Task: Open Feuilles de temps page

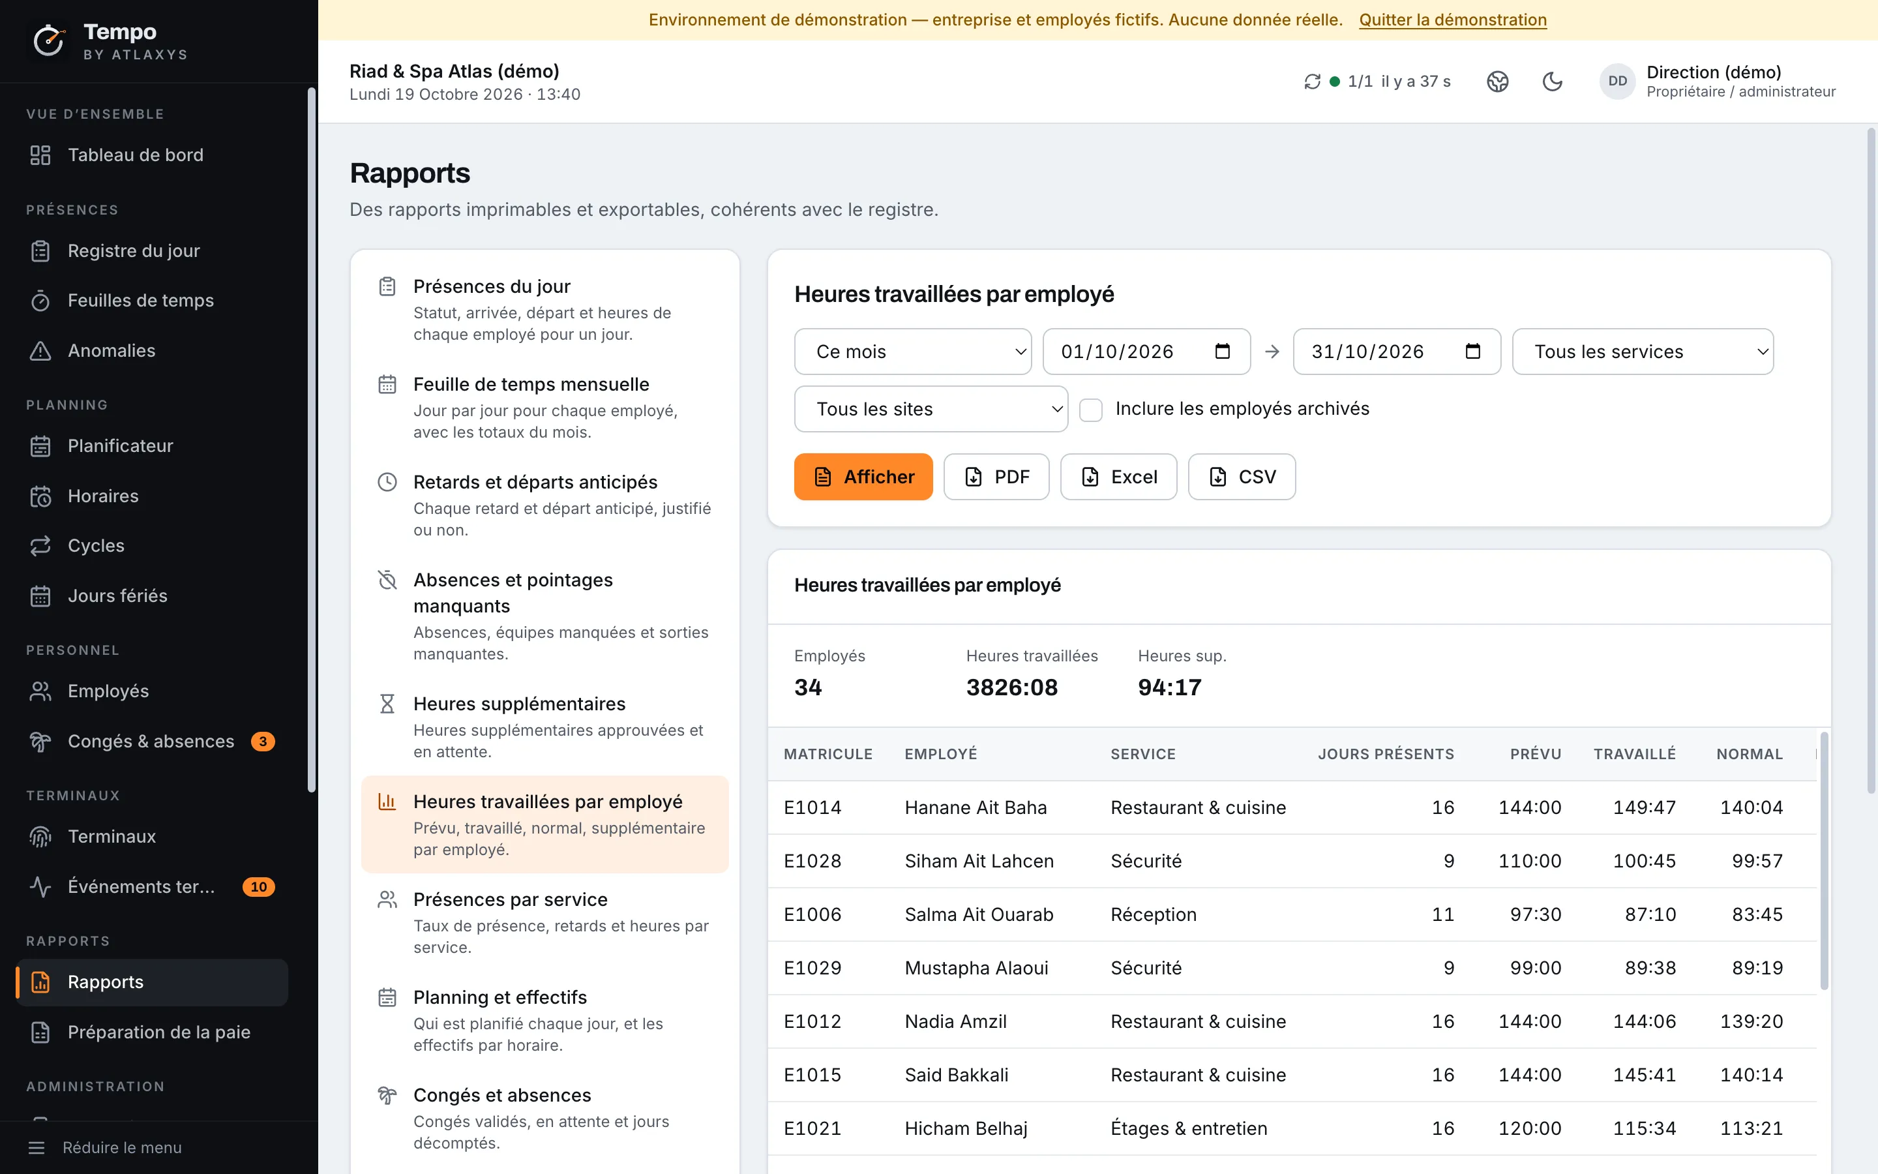Action: click(151, 301)
